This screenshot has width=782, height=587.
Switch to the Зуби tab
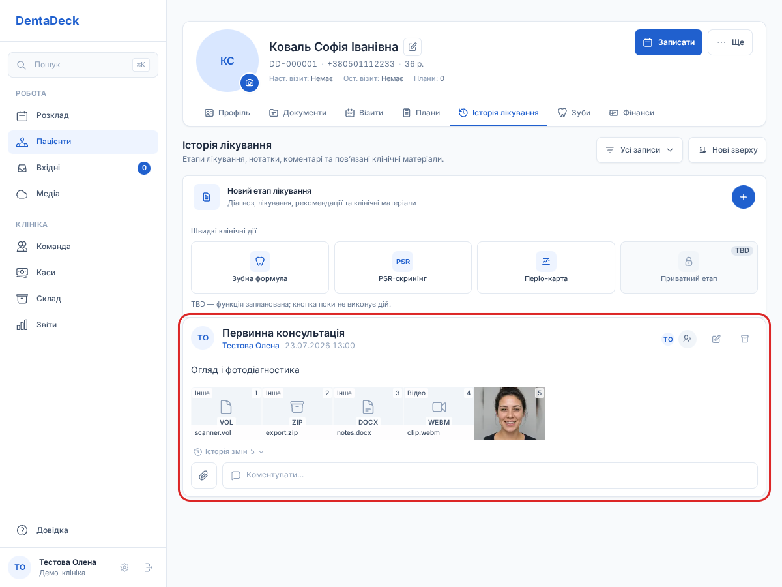pos(574,113)
